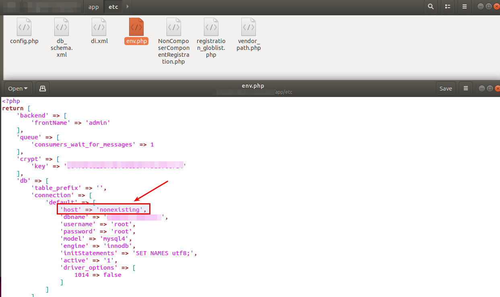500x297 pixels.
Task: Click the new document icon next to Open
Action: coord(42,88)
